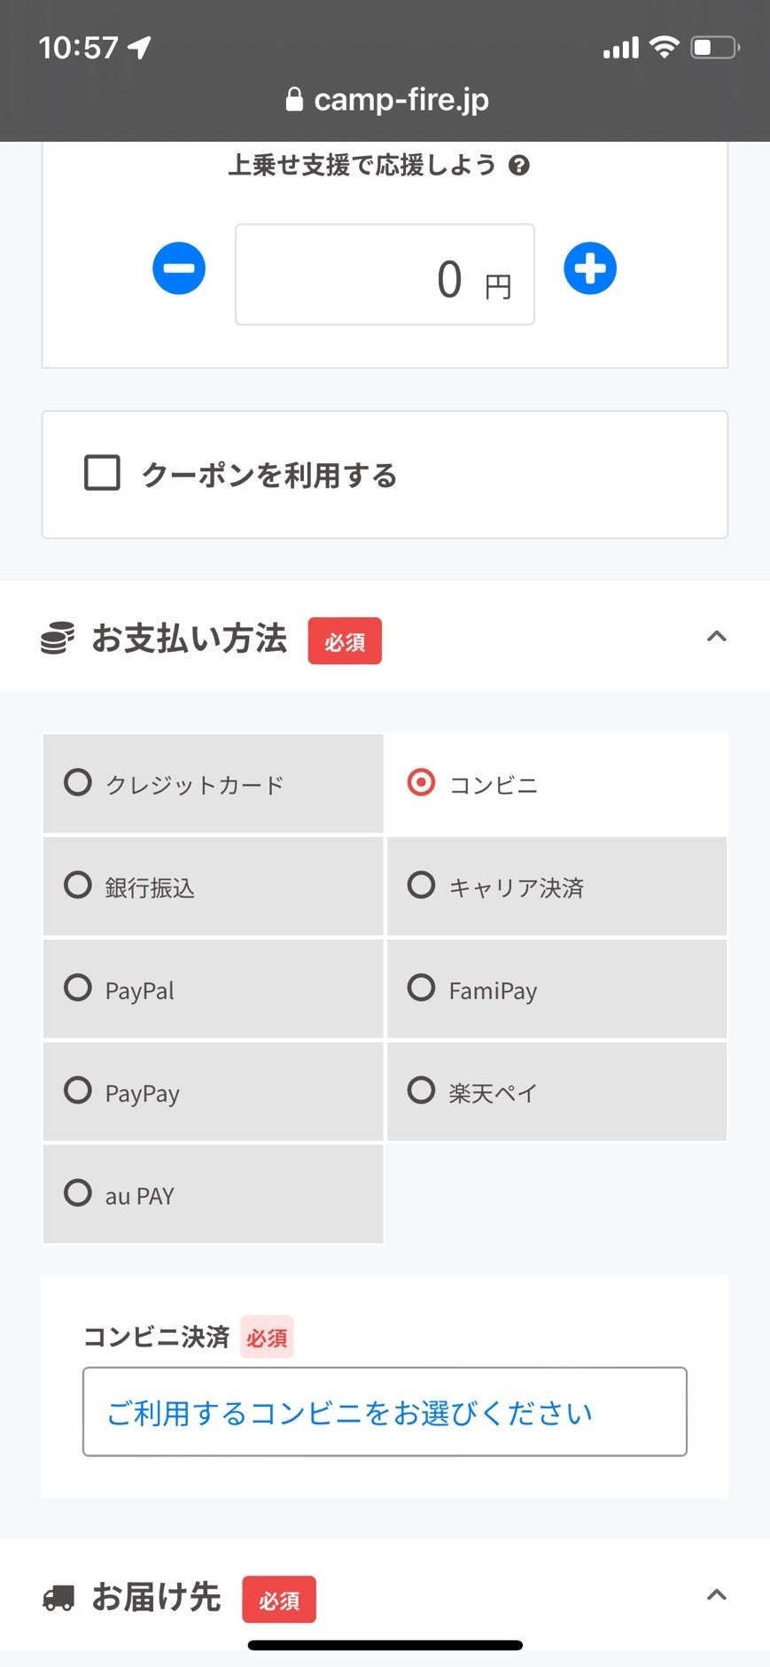Open the convenience store selection dropdown
770x1667 pixels.
(385, 1412)
